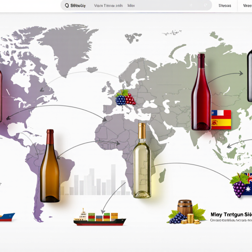Select the red wine bottle over Asia
This screenshot has height=252, width=252.
(201, 92)
